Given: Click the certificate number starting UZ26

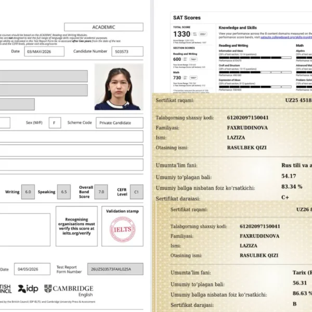Looking at the screenshot, I should 304,210.
